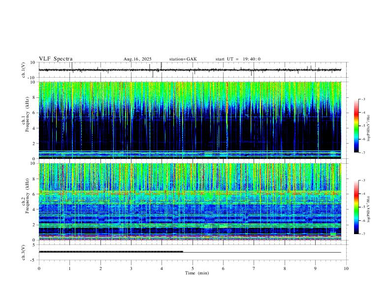
Task: Click time axis tick label "7"
Action: tap(254, 269)
